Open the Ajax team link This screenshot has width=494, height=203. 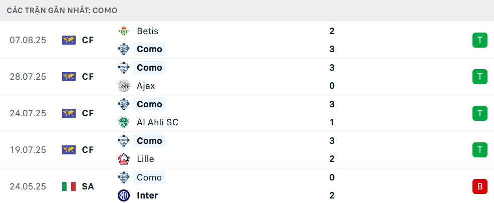146,86
